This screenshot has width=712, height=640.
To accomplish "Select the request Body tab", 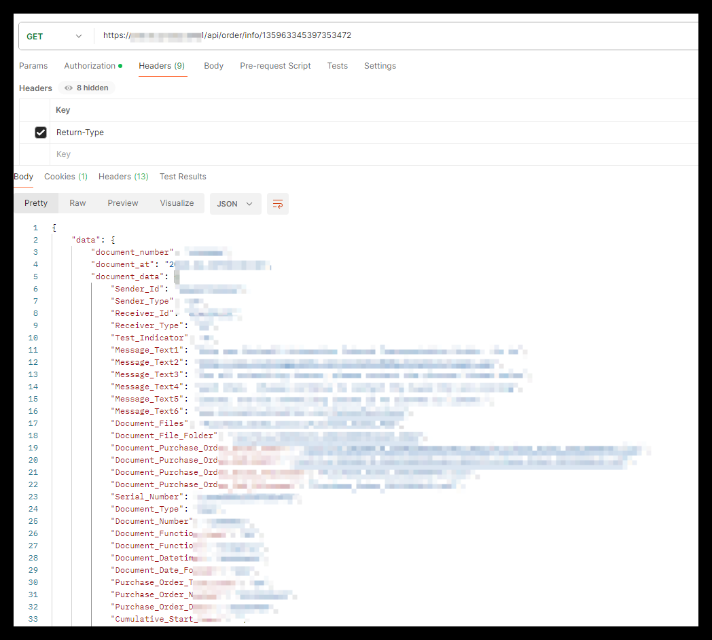I will [213, 66].
